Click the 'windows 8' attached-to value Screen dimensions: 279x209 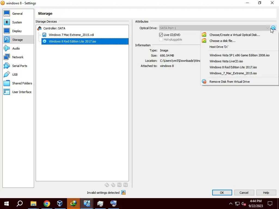[167, 66]
